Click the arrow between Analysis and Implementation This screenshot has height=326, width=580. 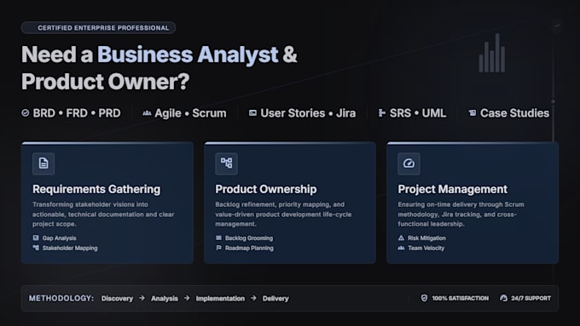coord(187,298)
